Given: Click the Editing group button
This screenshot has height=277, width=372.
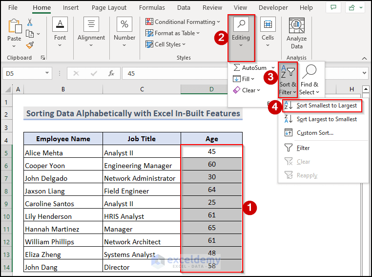Looking at the screenshot, I should tap(241, 30).
